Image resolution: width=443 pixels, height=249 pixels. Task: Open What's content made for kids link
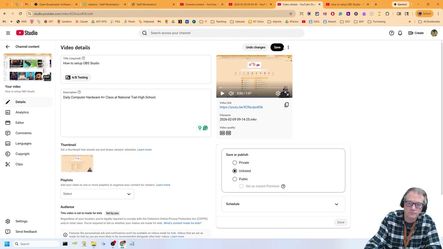182,223
